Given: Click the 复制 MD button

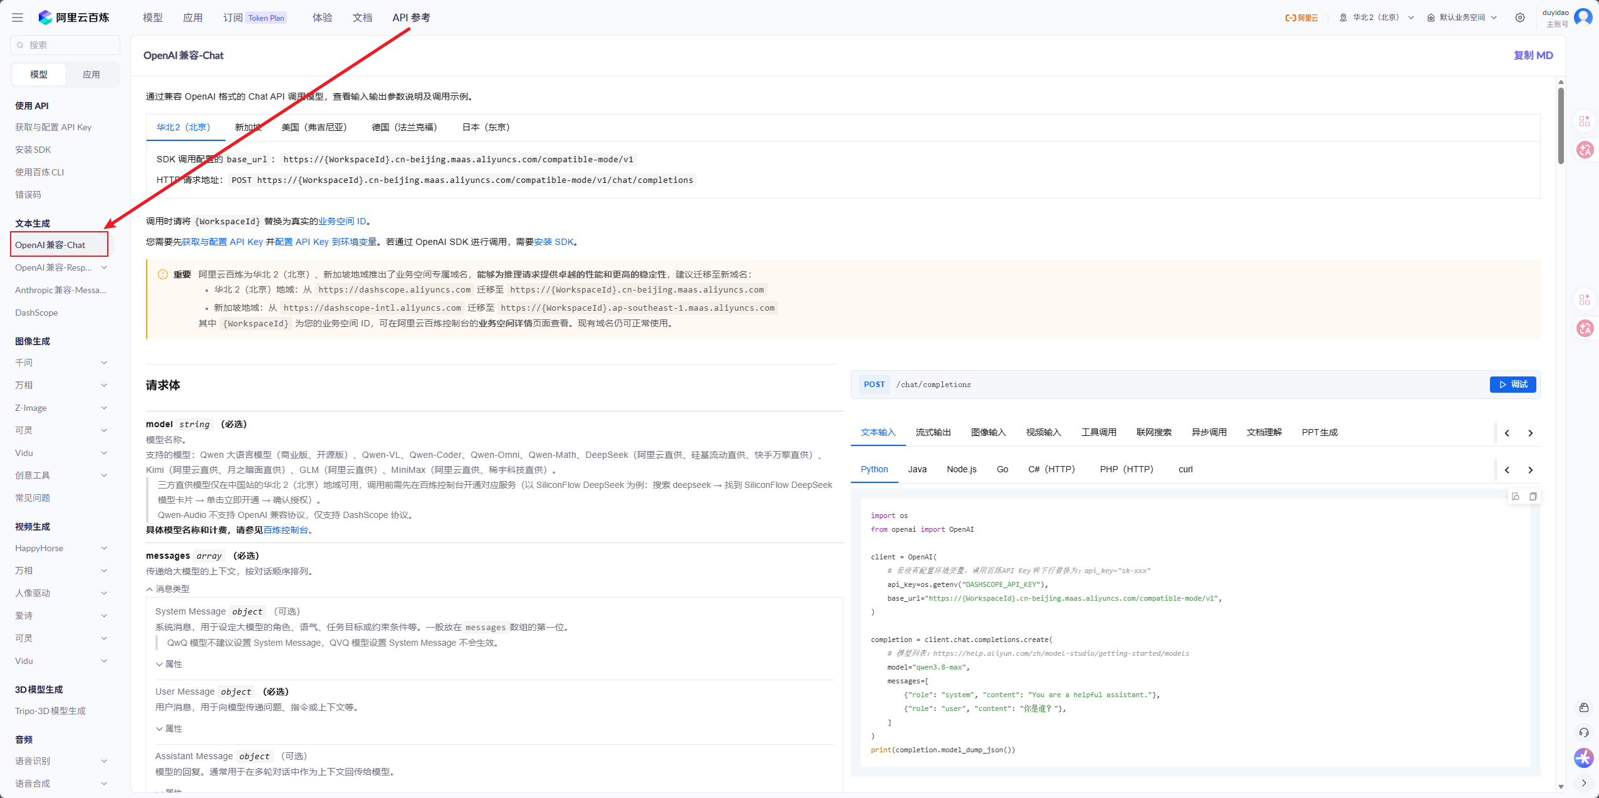Looking at the screenshot, I should point(1533,55).
